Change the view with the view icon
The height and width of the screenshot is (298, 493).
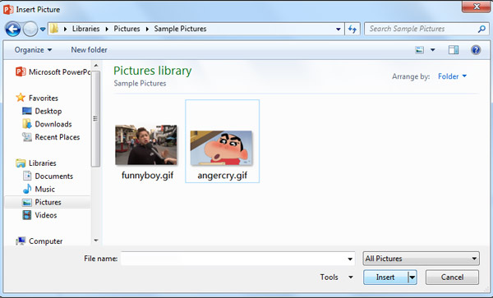pyautogui.click(x=419, y=49)
